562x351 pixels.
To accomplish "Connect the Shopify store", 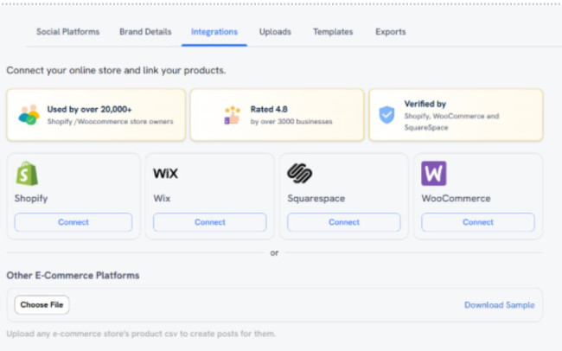I will (73, 222).
